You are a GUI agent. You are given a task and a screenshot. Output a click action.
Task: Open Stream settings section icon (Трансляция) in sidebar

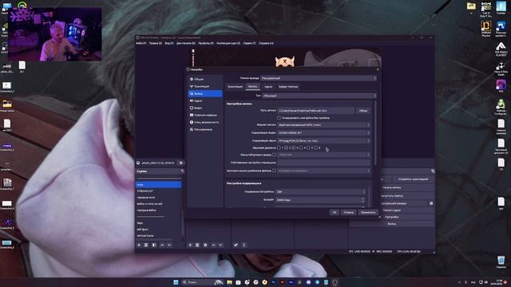pos(192,86)
